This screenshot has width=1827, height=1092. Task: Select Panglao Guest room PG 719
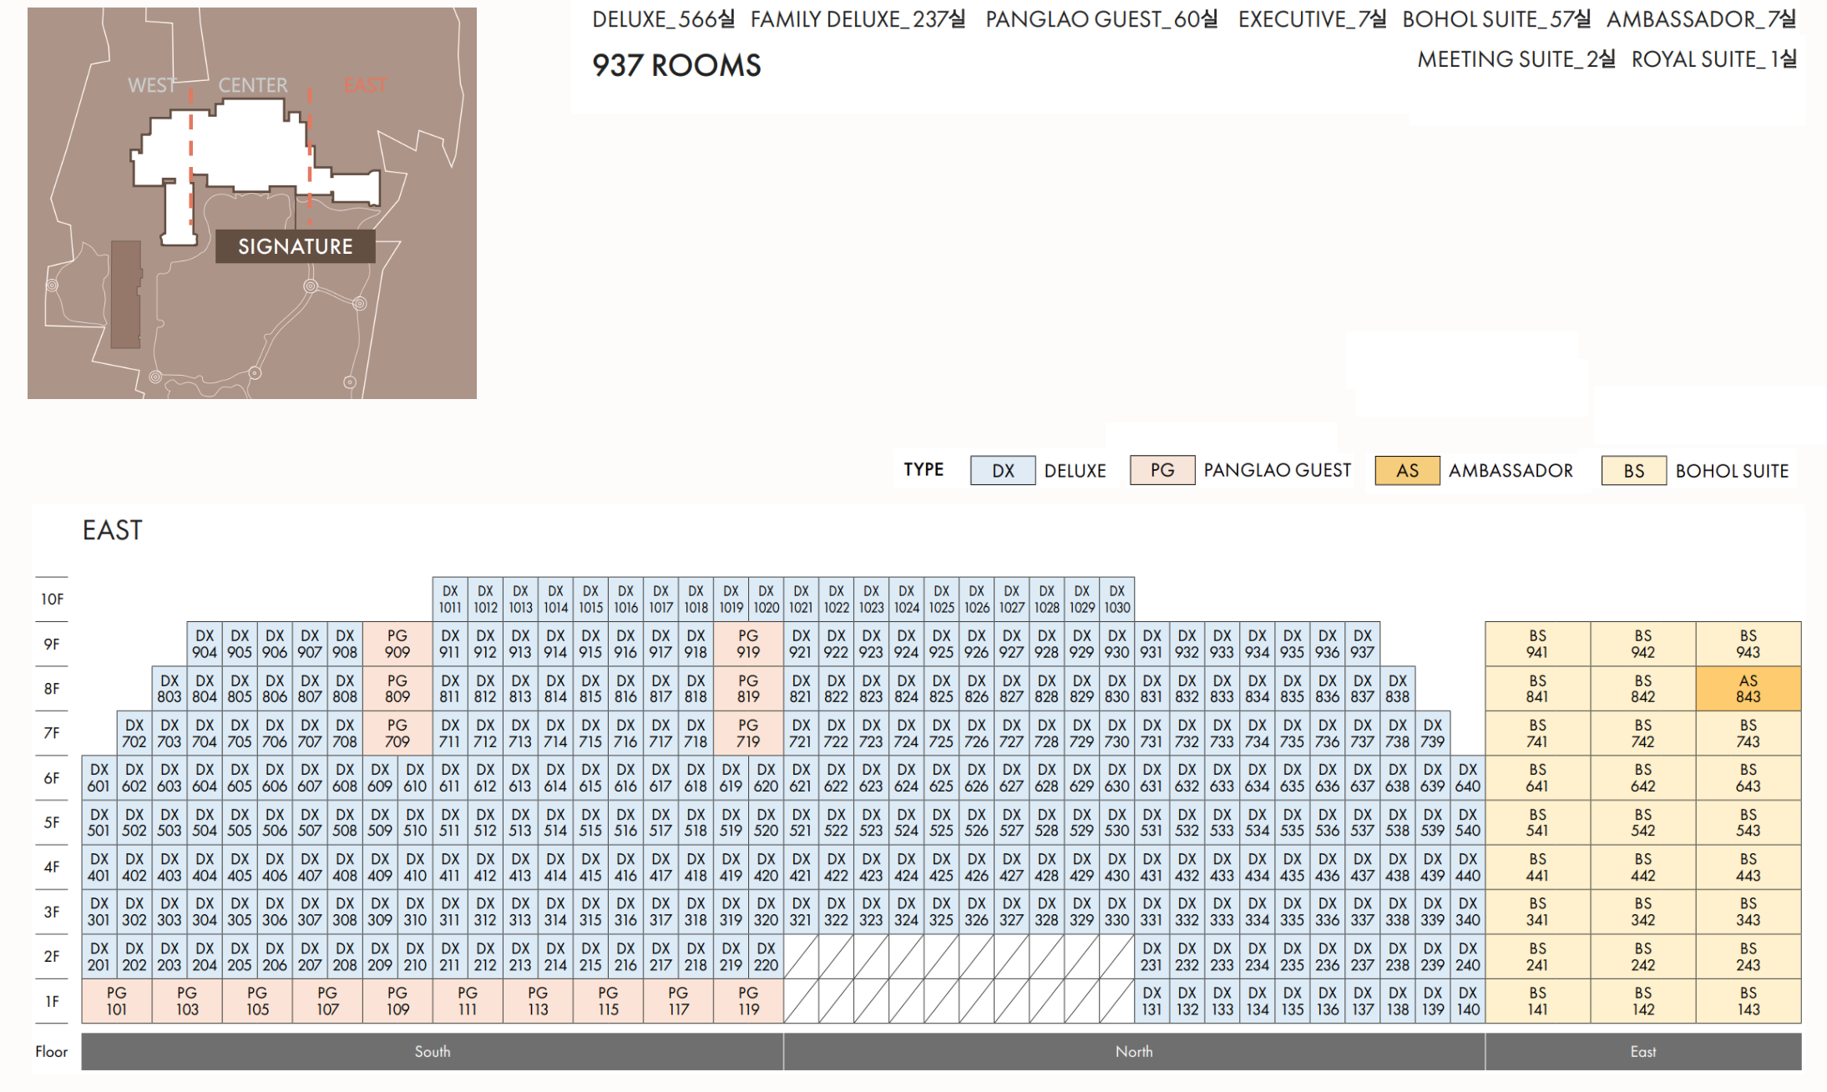tap(748, 733)
